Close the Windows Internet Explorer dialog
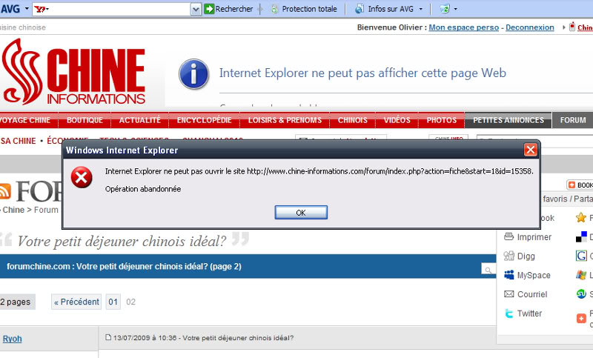This screenshot has width=593, height=358. [x=530, y=150]
